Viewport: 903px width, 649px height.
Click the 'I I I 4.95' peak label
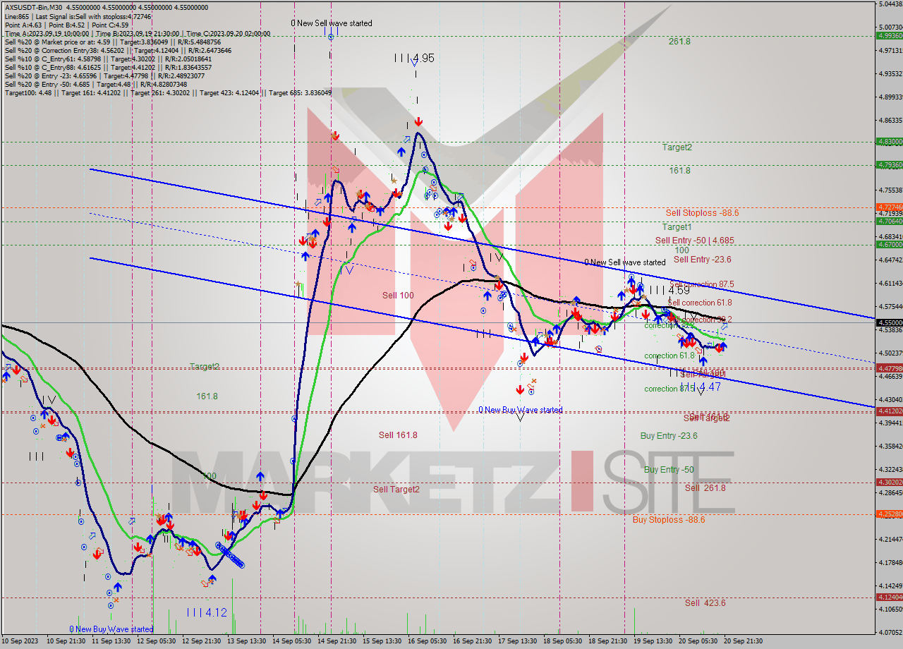coord(414,58)
